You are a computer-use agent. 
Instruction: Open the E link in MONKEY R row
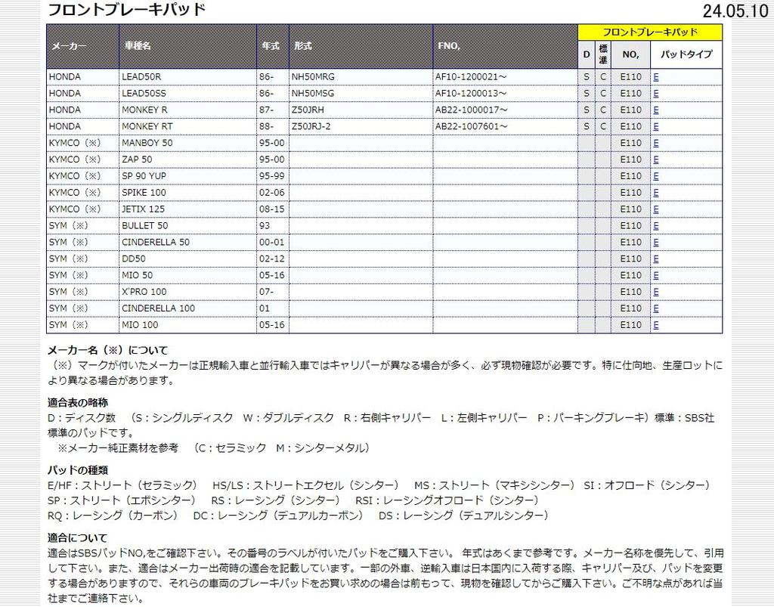pyautogui.click(x=656, y=110)
